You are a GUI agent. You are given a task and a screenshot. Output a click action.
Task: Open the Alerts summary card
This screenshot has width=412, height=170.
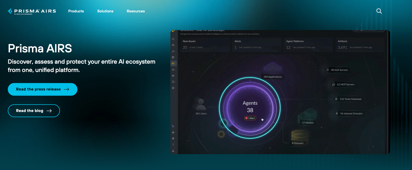pyautogui.click(x=256, y=45)
